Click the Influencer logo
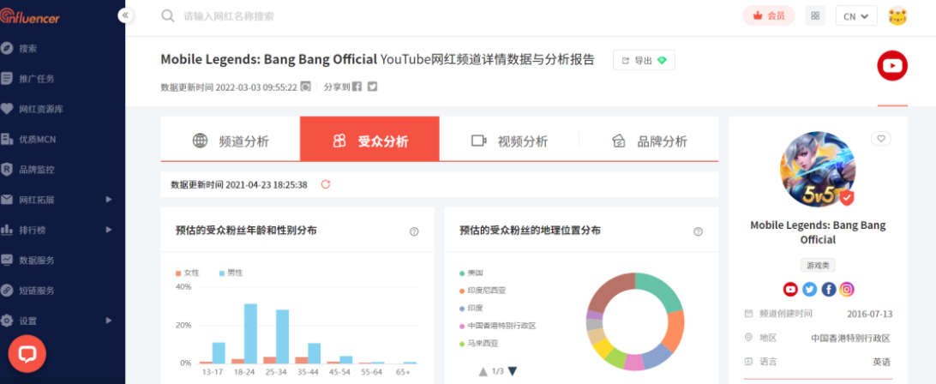The width and height of the screenshot is (936, 384). (x=30, y=16)
